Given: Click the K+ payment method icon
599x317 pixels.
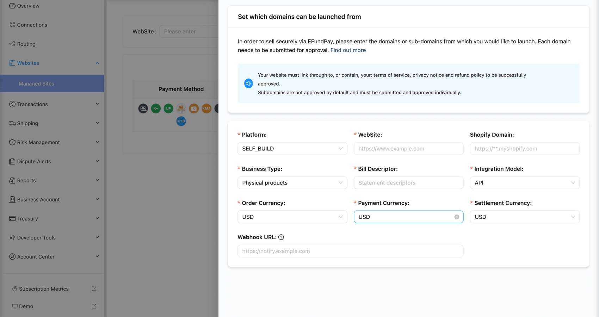Looking at the screenshot, I should click(156, 108).
